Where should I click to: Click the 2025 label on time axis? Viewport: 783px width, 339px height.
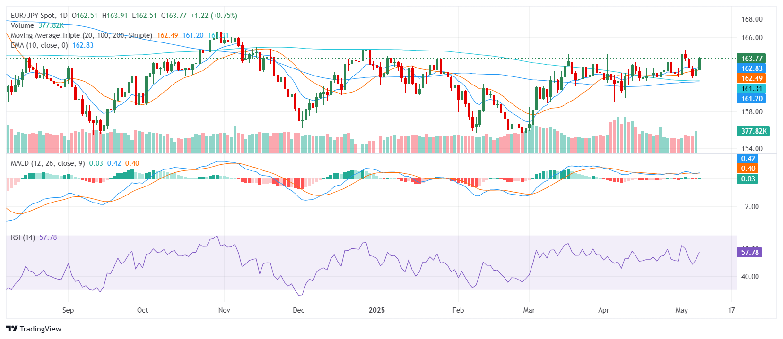(x=376, y=310)
